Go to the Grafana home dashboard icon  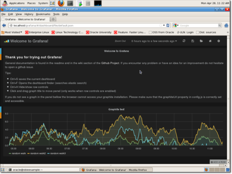pyautogui.click(x=210, y=41)
